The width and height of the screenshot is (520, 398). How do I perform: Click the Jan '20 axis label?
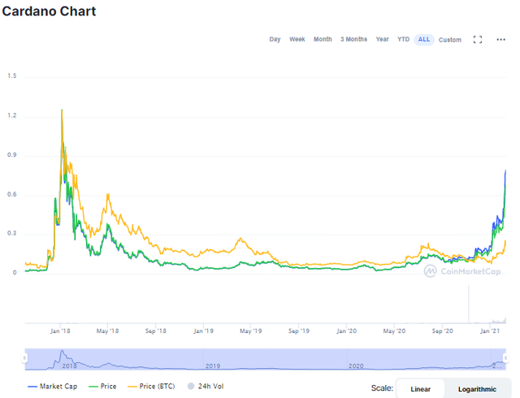pos(347,331)
